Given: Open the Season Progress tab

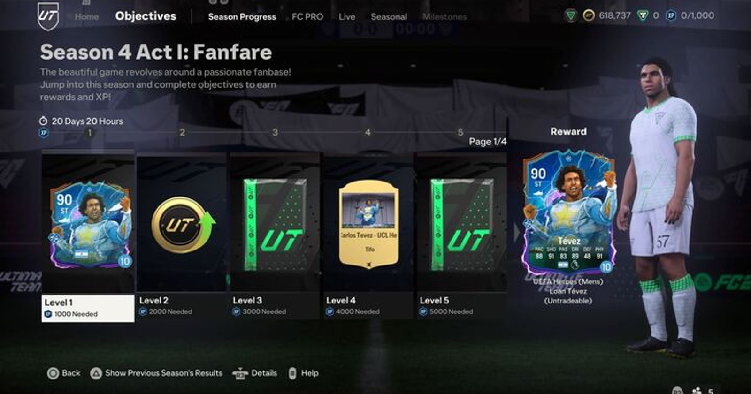Looking at the screenshot, I should (242, 16).
